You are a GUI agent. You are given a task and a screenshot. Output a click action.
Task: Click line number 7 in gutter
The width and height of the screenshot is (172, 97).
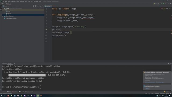[46, 26]
